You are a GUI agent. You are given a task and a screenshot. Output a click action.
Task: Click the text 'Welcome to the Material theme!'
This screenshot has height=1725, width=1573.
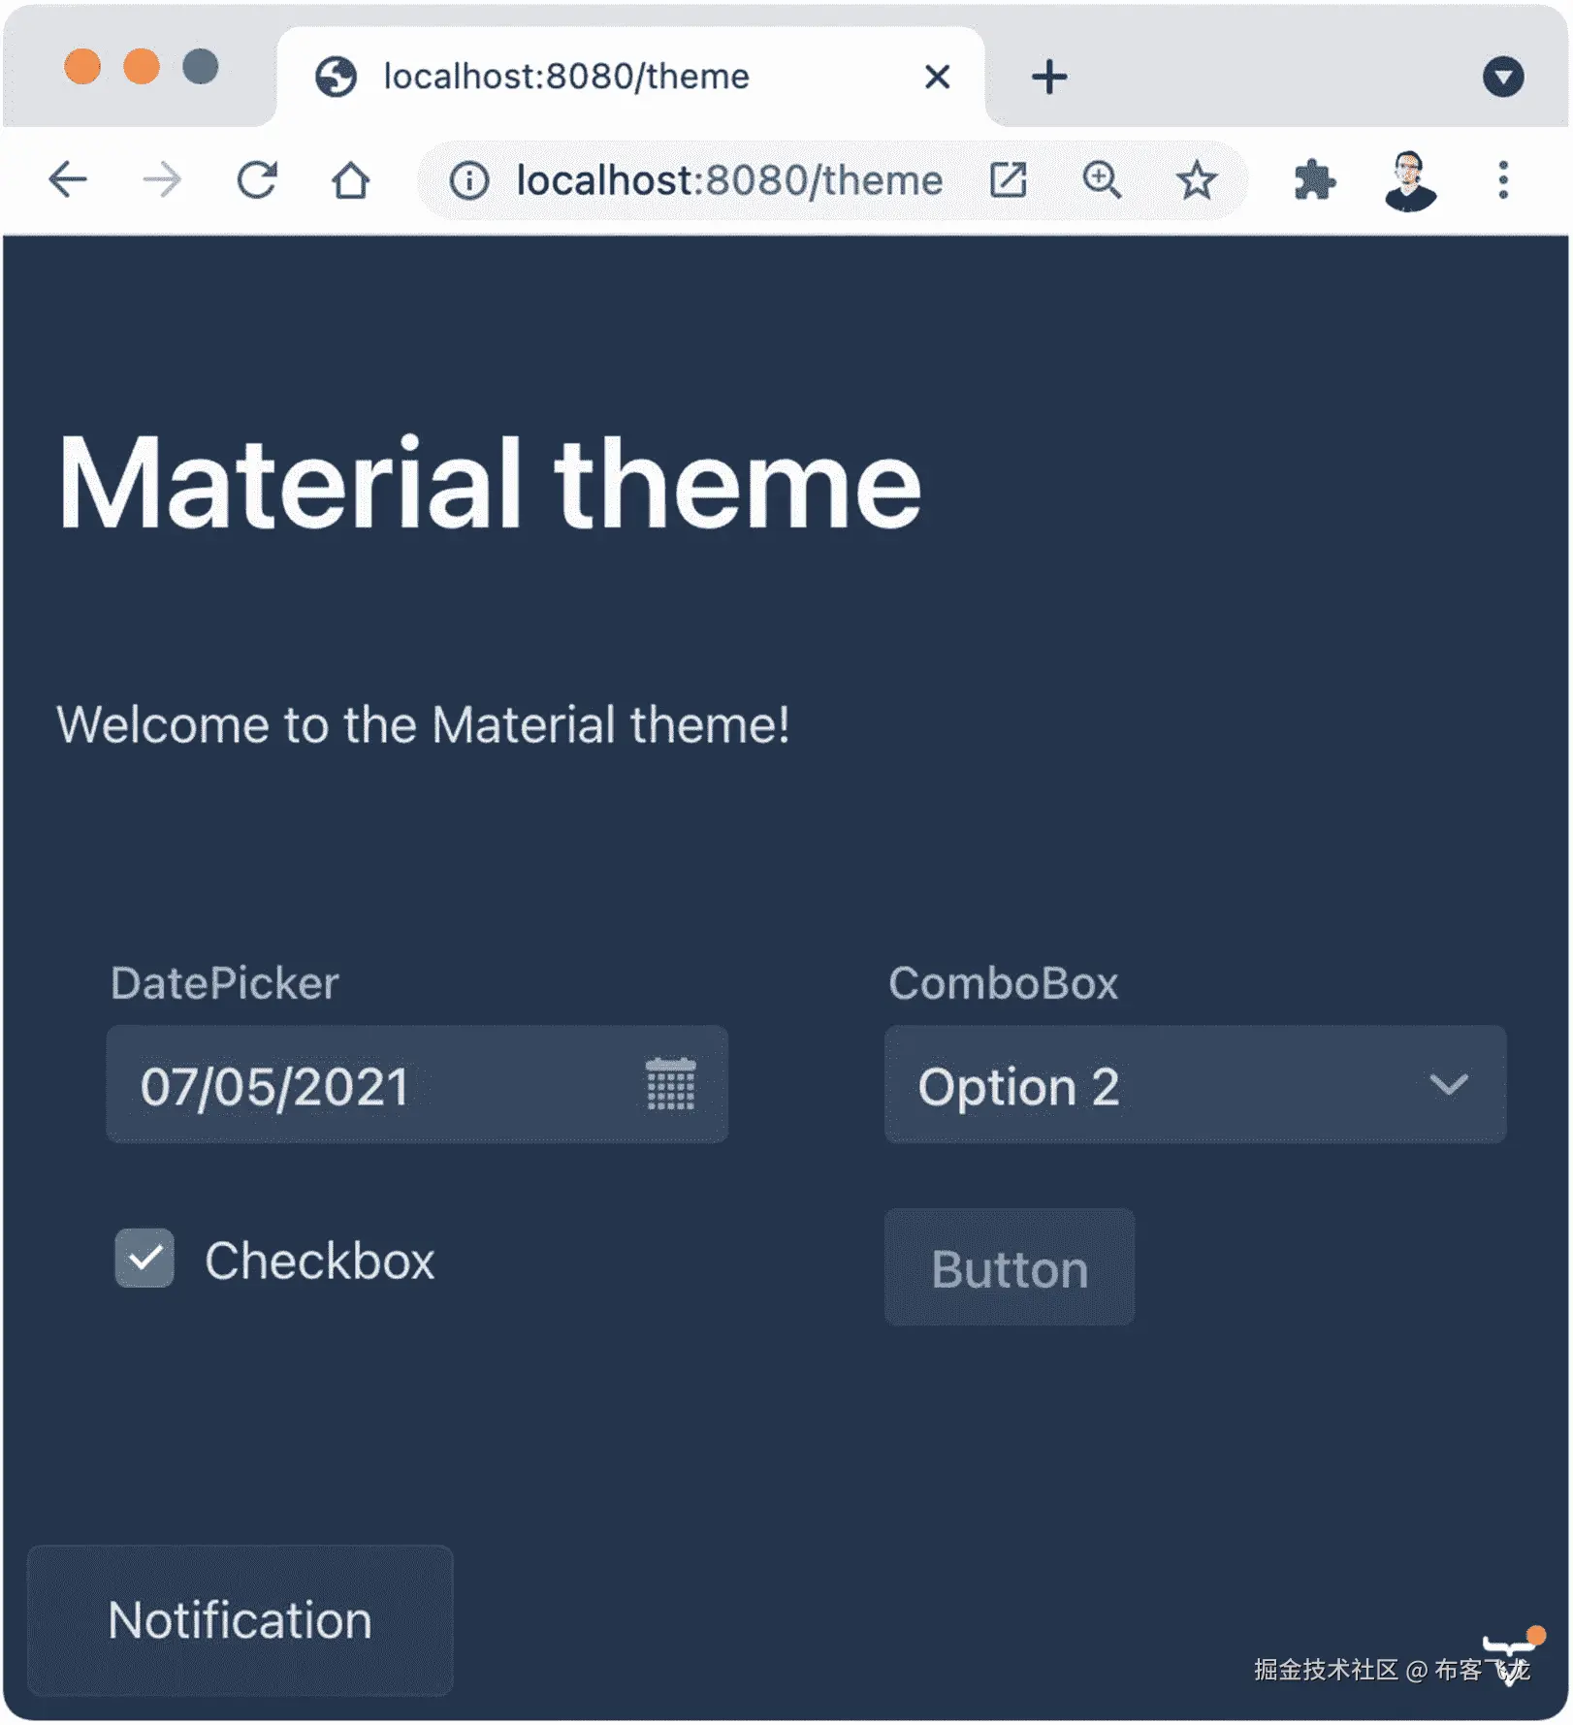[423, 724]
